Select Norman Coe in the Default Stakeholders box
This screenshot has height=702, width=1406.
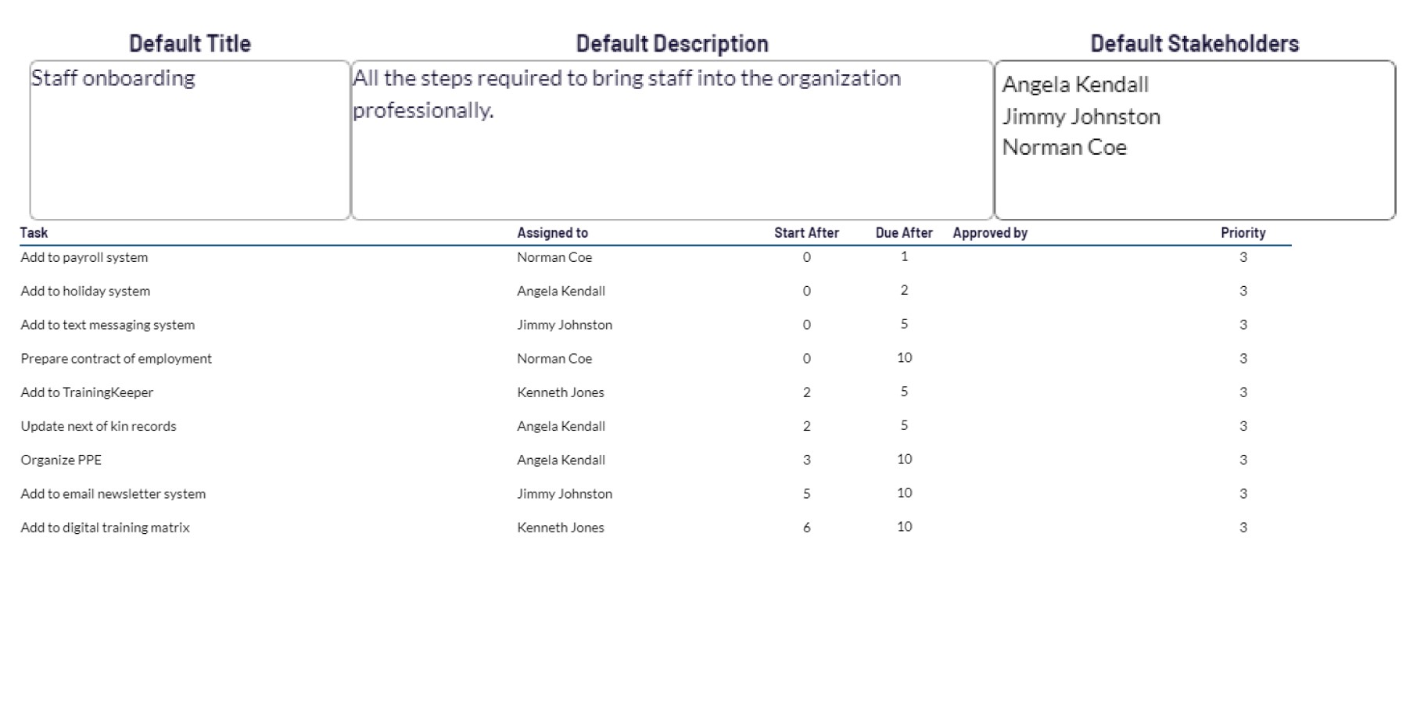point(1064,147)
